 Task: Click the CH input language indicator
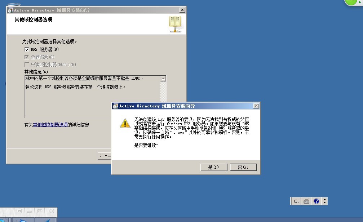coord(296,201)
